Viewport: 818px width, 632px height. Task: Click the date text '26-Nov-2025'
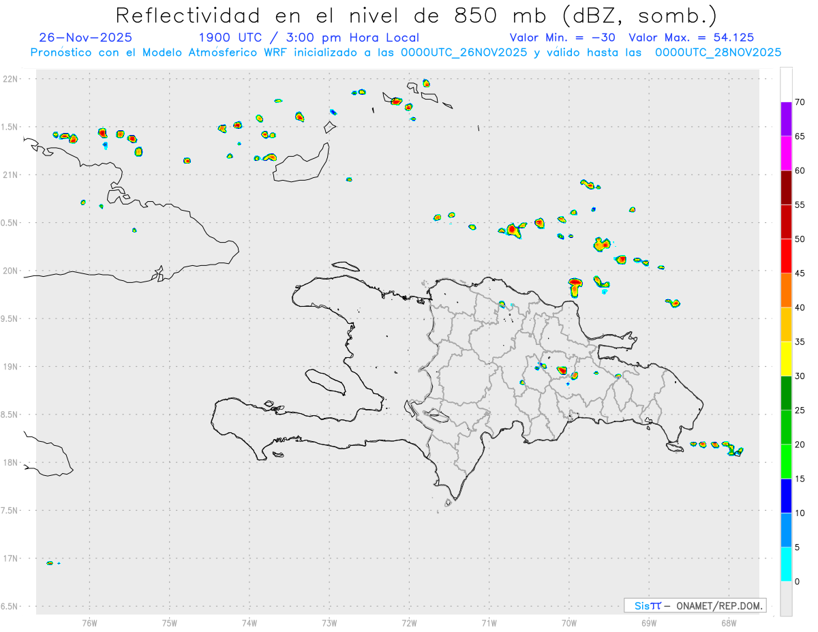click(86, 38)
